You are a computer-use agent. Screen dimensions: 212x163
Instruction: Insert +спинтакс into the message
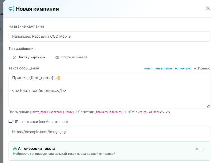(x=183, y=68)
